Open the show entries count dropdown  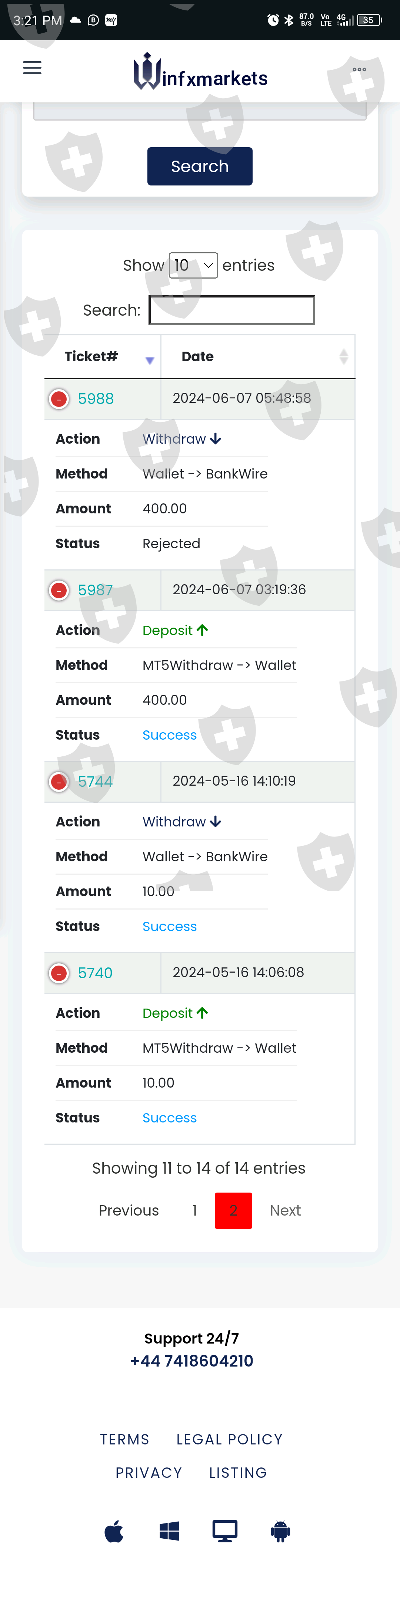click(193, 265)
